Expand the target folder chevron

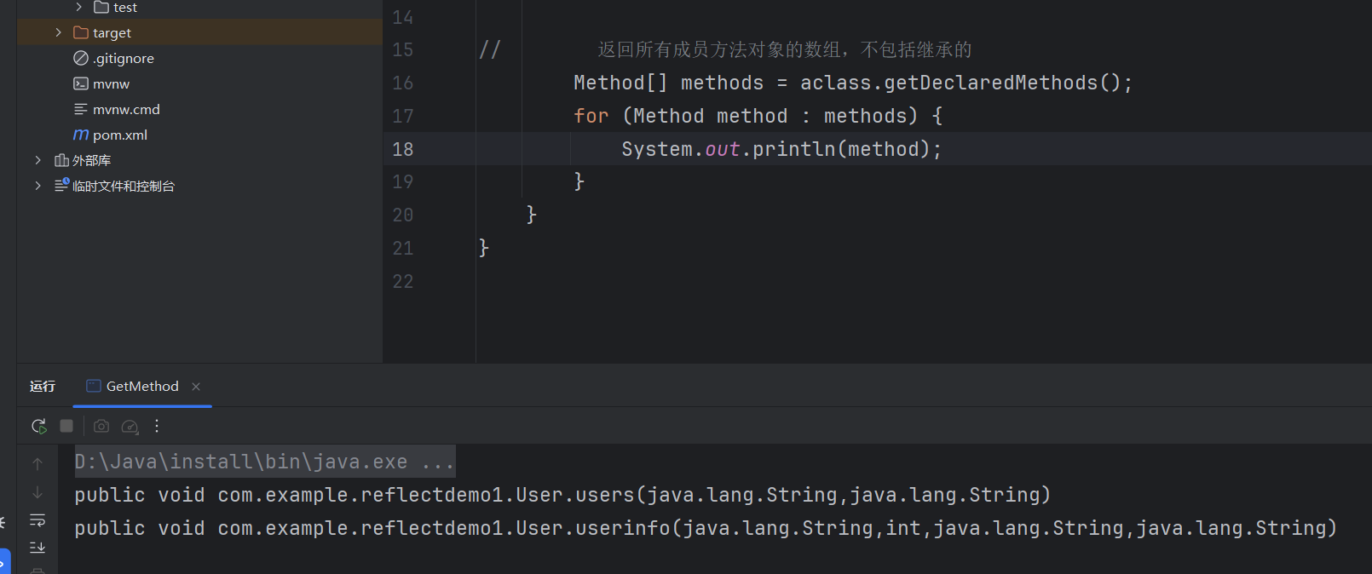[58, 32]
